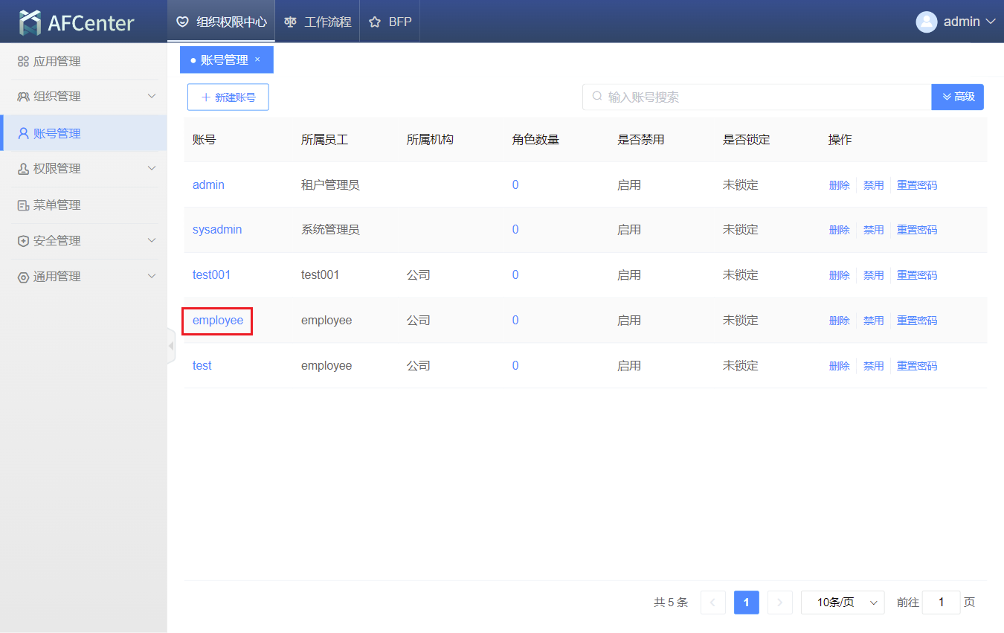Click 禁用 for the admin account

tap(873, 185)
